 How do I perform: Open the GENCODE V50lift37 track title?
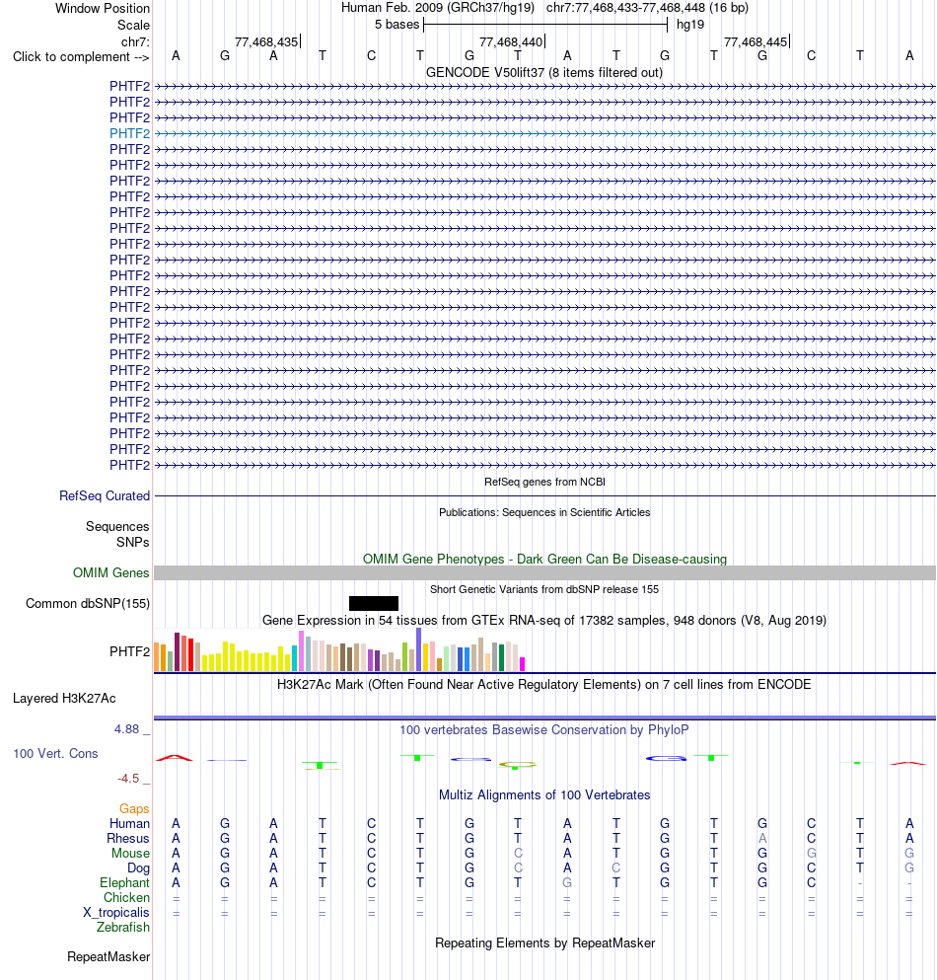544,72
